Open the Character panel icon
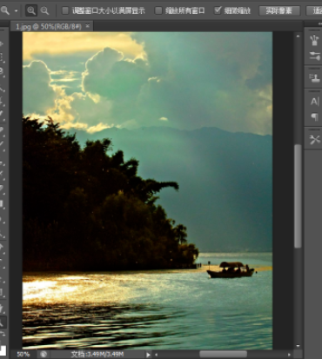The width and height of the screenshot is (322, 359). click(x=314, y=102)
